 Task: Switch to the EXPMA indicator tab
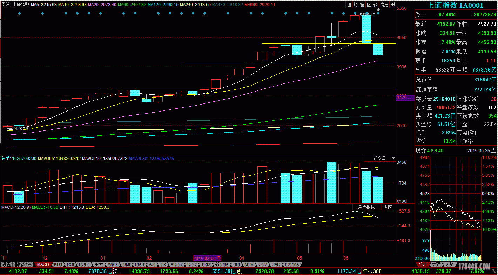tap(292, 264)
